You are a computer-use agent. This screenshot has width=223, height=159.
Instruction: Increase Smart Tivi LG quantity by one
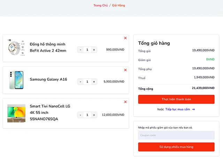pos(94,115)
